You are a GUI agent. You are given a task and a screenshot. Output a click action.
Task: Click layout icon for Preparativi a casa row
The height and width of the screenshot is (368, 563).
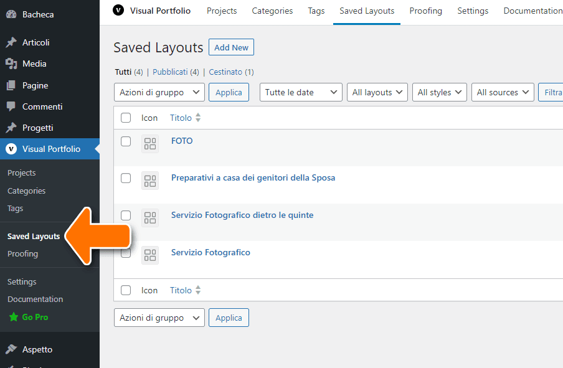pyautogui.click(x=149, y=181)
